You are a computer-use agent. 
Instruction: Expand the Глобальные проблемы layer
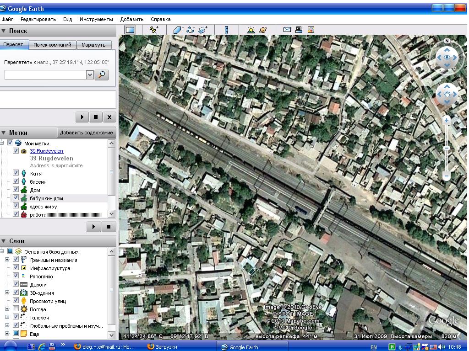pyautogui.click(x=7, y=325)
